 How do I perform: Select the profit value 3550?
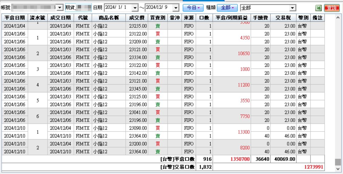tap(245, 100)
